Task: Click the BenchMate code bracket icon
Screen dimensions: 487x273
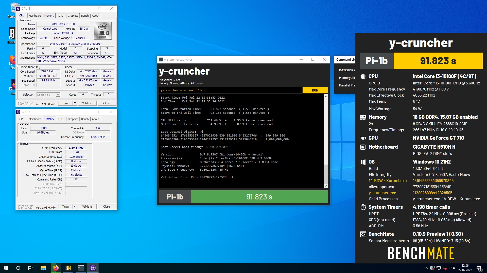Action: [363, 234]
